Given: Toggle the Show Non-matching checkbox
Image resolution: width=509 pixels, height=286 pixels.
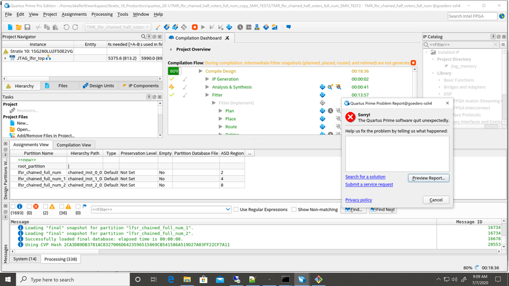Looking at the screenshot, I should [294, 210].
